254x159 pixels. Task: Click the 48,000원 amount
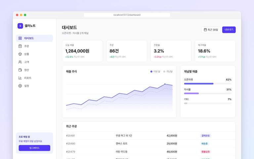point(172,152)
